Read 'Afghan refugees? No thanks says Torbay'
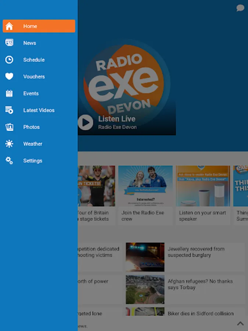 click(x=200, y=284)
